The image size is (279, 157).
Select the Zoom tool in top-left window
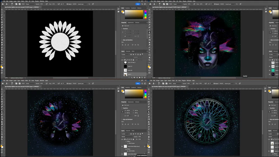click(x=2, y=60)
